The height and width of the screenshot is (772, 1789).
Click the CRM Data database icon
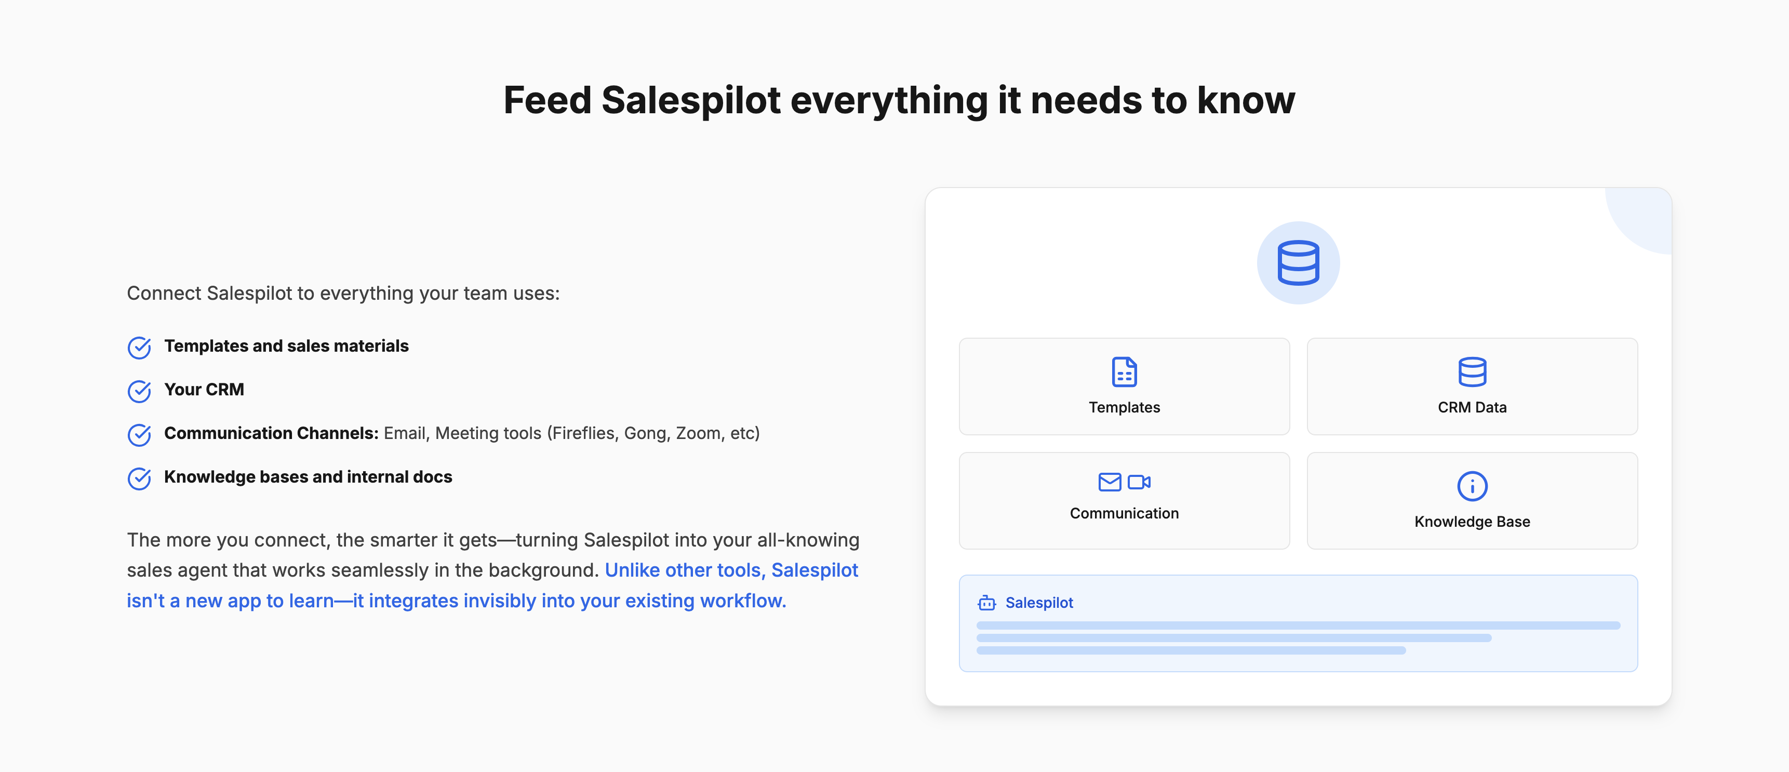click(1472, 372)
